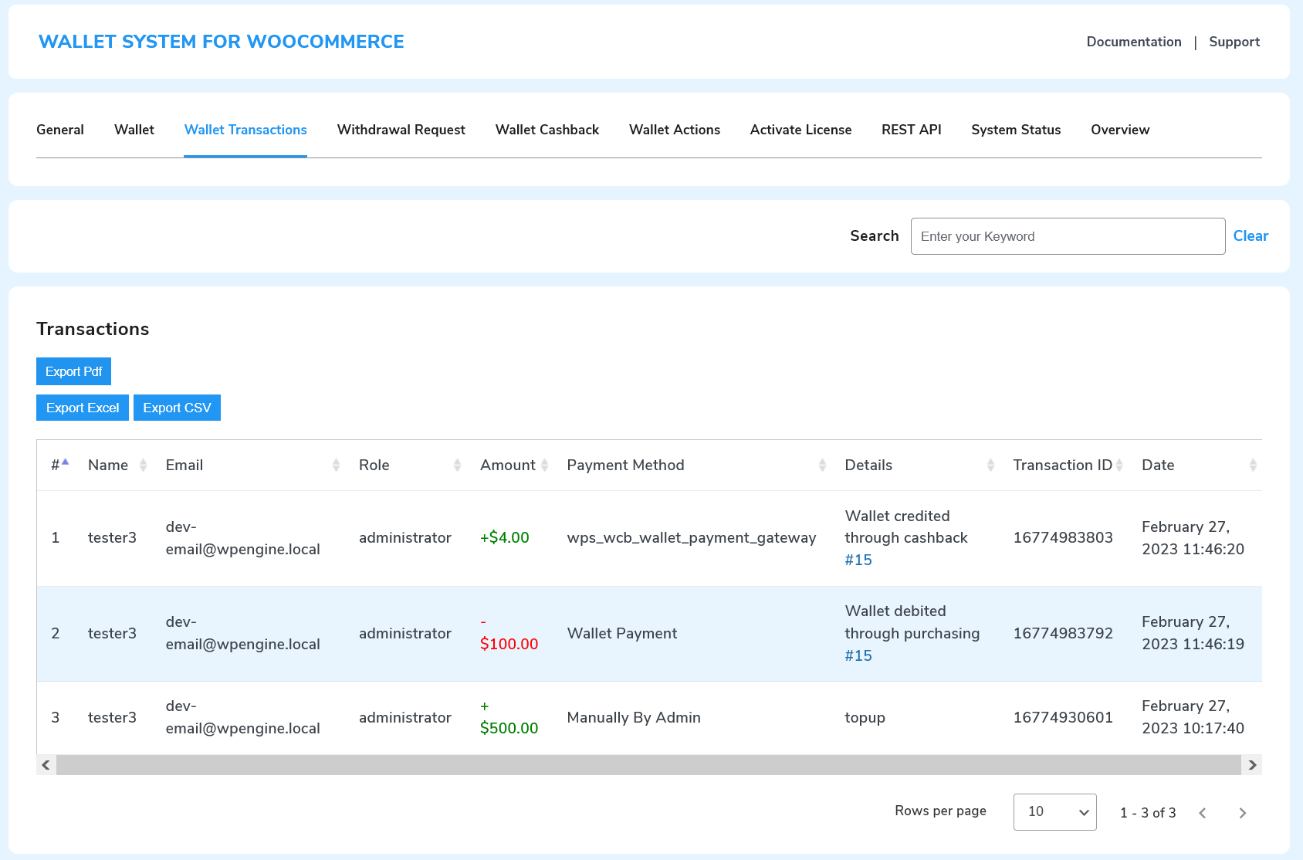Click the Manually By Admin cell
This screenshot has height=860, width=1303.
[634, 717]
